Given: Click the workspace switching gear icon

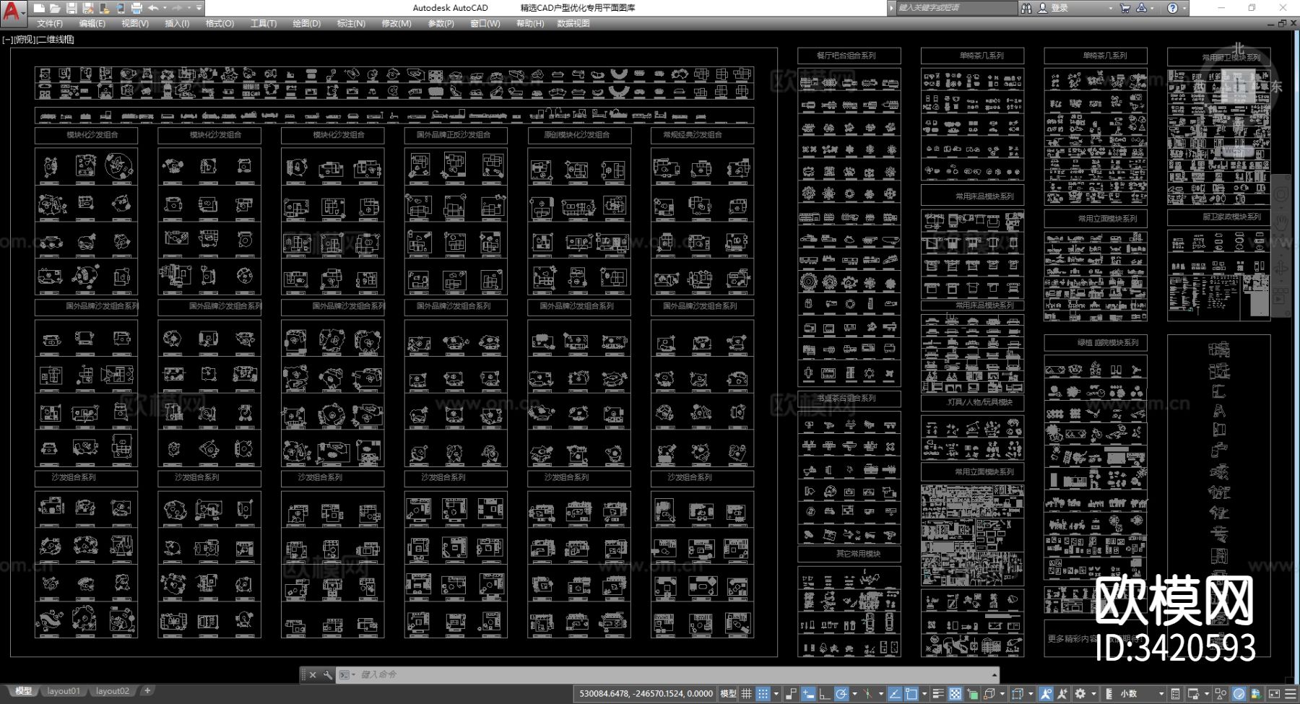Looking at the screenshot, I should 1080,694.
